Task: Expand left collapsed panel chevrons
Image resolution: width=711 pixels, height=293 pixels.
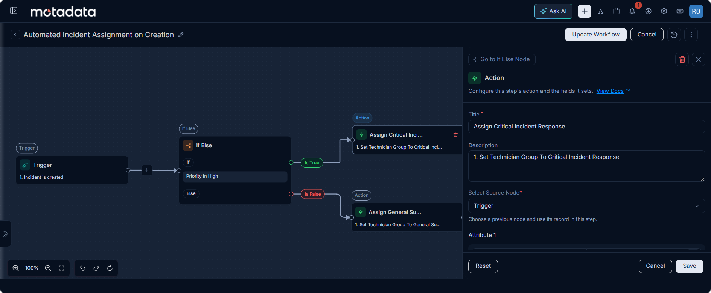Action: pyautogui.click(x=6, y=234)
